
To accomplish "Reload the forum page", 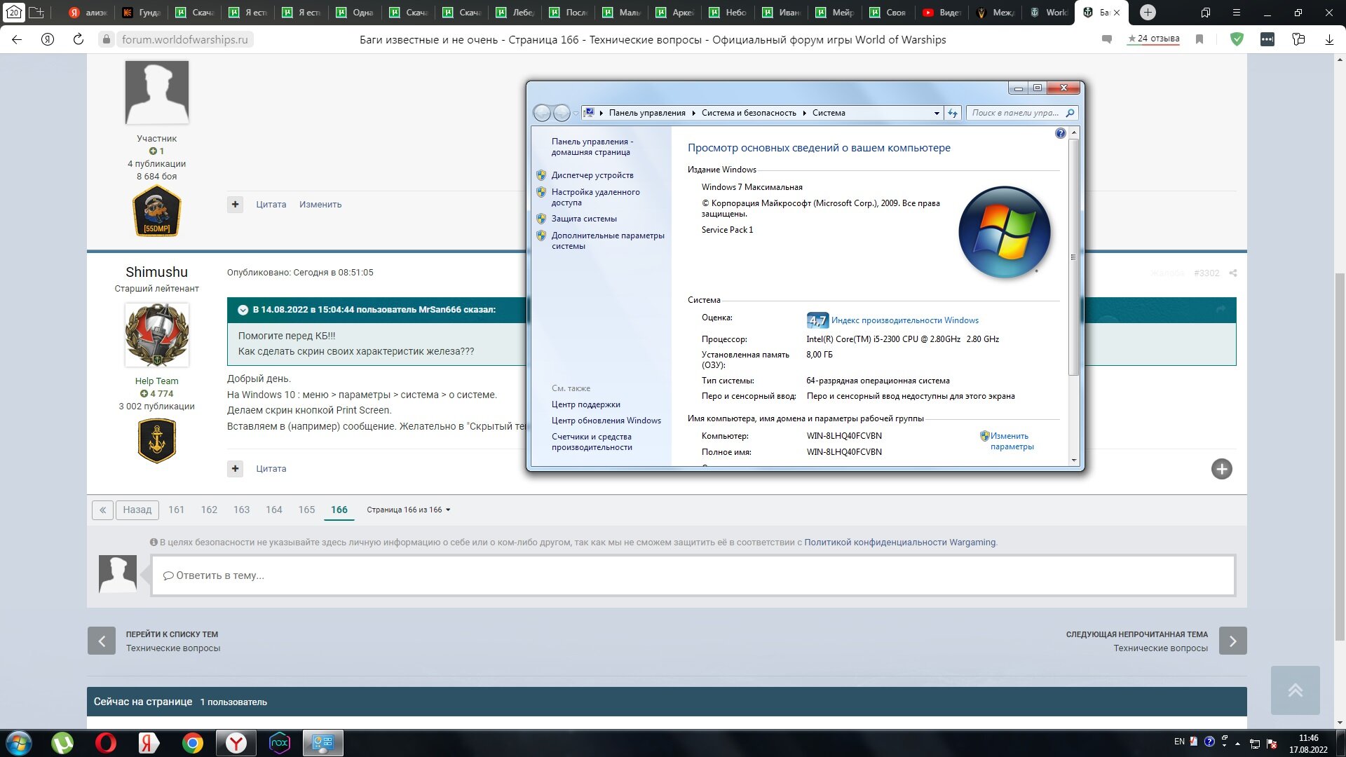I will [x=78, y=40].
